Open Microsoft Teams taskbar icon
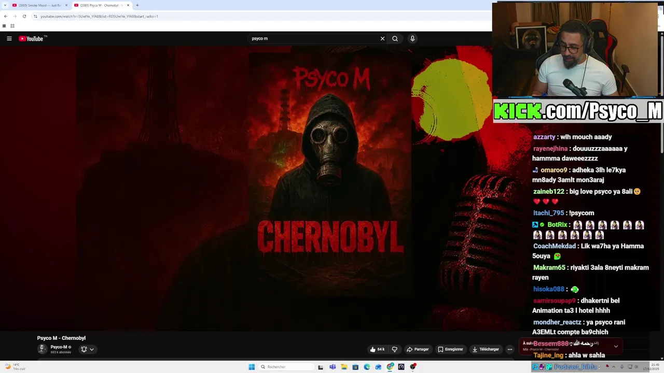Viewport: 664px width, 373px height. [333, 367]
